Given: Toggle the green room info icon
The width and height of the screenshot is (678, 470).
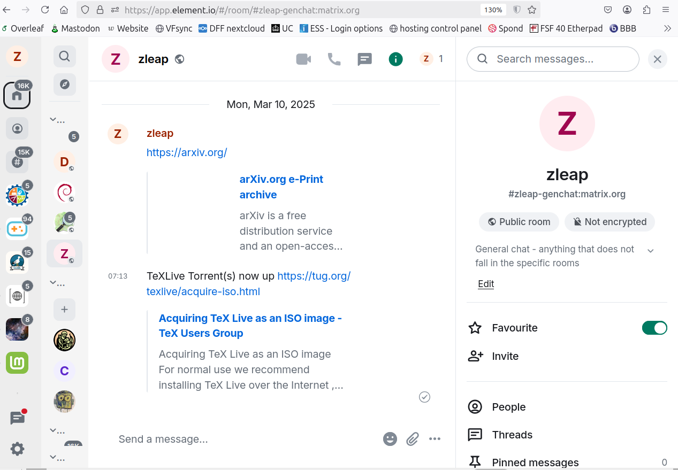Looking at the screenshot, I should tap(395, 59).
